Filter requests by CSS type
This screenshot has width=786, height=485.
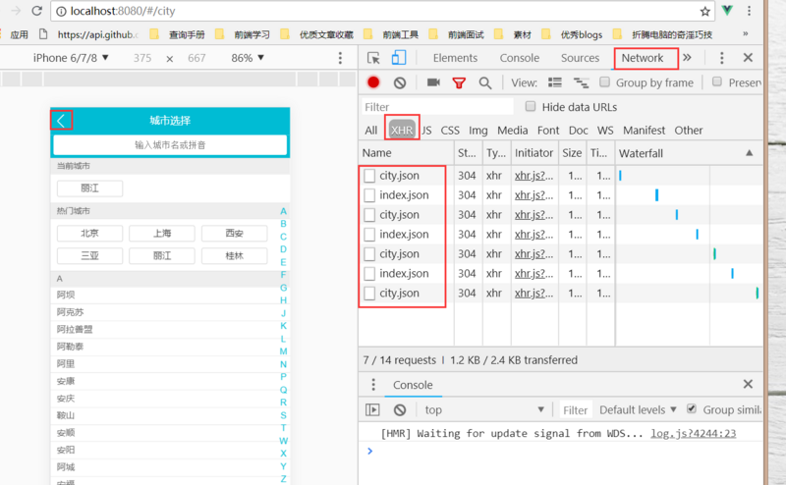coord(450,131)
